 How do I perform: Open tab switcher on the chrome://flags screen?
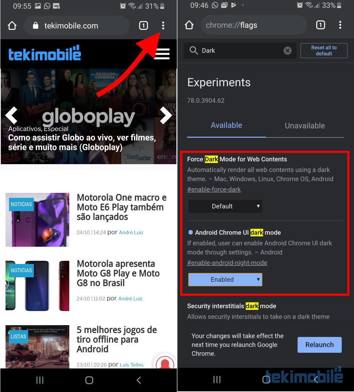[x=321, y=25]
